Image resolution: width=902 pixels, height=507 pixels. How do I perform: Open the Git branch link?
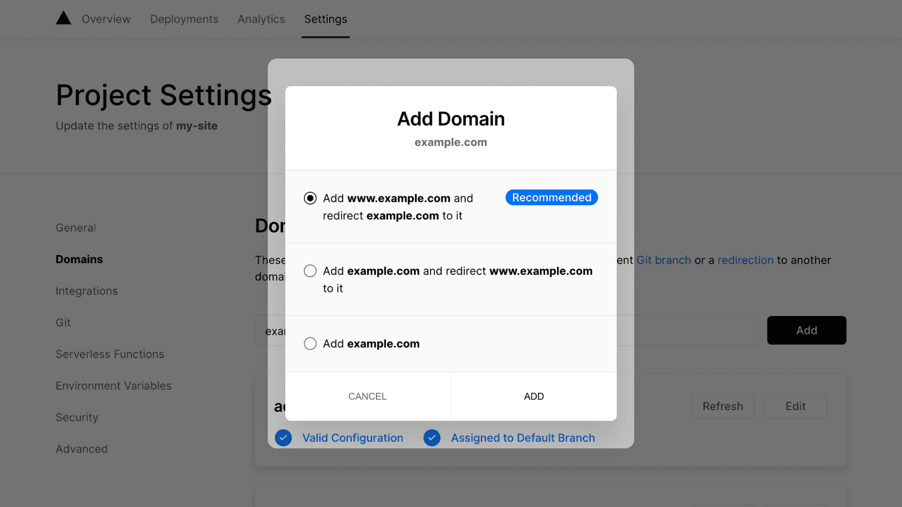(664, 260)
